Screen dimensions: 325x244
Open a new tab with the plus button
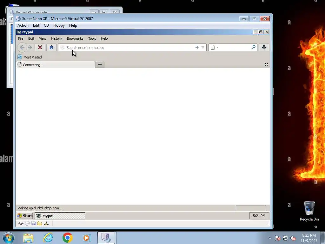(100, 64)
